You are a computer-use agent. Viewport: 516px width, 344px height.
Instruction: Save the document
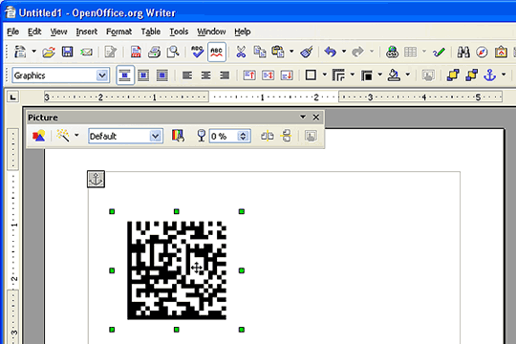(x=68, y=52)
